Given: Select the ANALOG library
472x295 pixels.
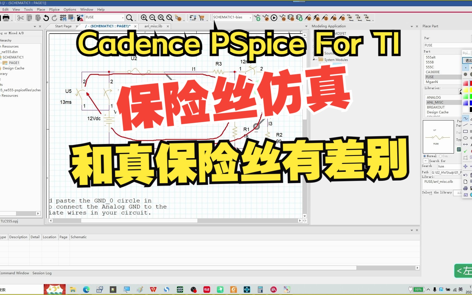Looking at the screenshot, I should [434, 97].
